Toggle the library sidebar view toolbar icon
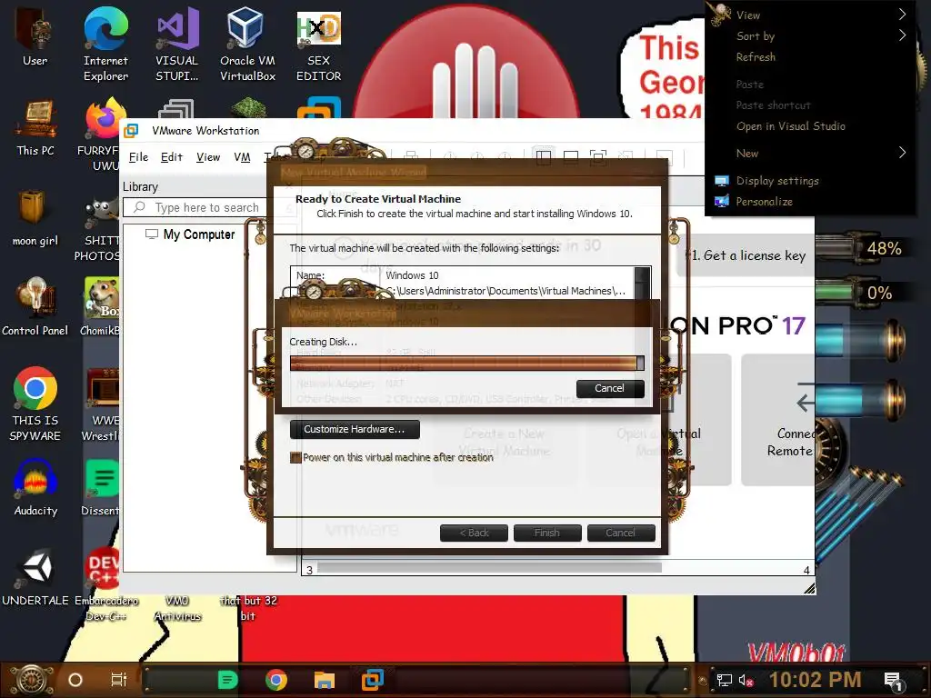This screenshot has height=698, width=931. (x=544, y=157)
